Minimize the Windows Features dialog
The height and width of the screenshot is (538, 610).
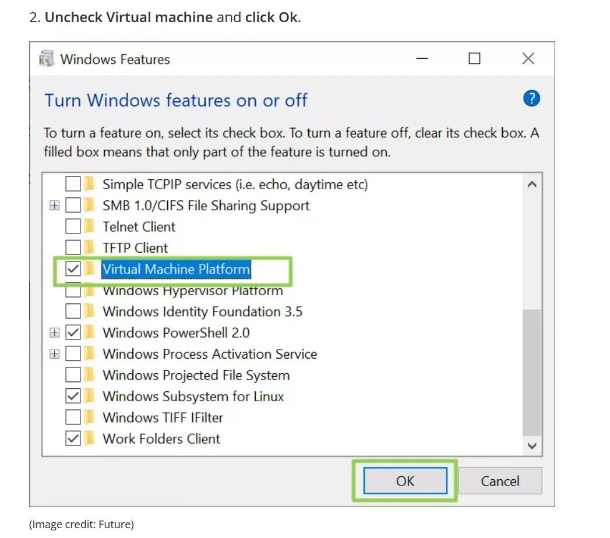click(x=422, y=59)
